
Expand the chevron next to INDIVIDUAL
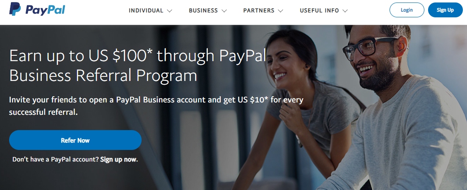pos(169,11)
